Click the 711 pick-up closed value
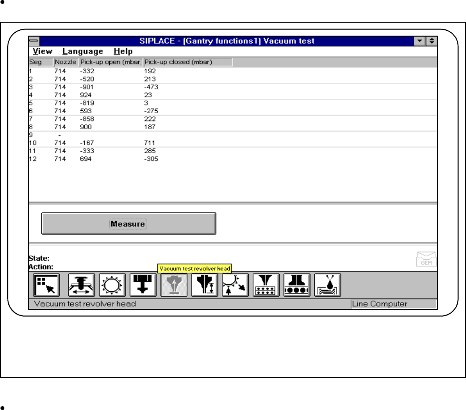466x410 pixels. [x=150, y=143]
